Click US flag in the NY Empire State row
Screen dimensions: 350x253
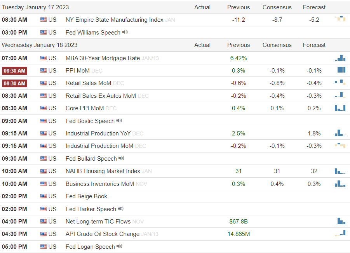tap(43, 20)
